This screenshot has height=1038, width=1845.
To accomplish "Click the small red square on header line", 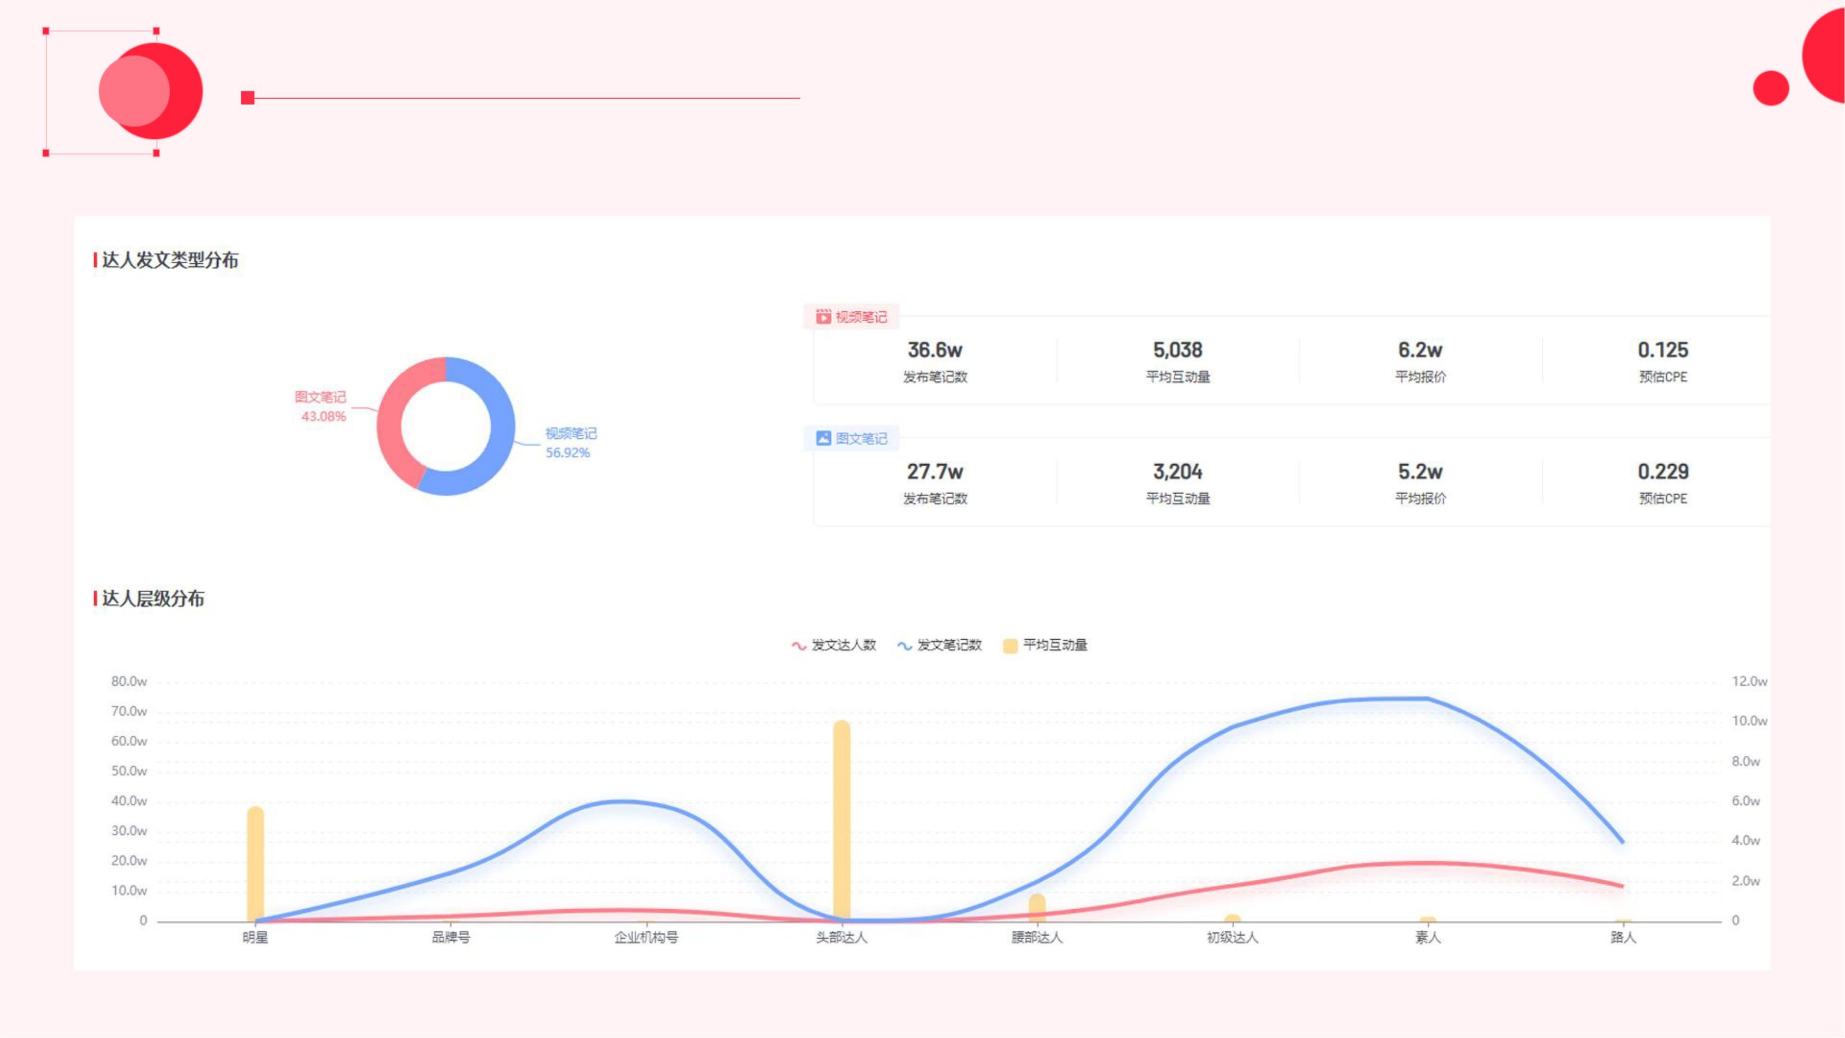I will pyautogui.click(x=248, y=97).
